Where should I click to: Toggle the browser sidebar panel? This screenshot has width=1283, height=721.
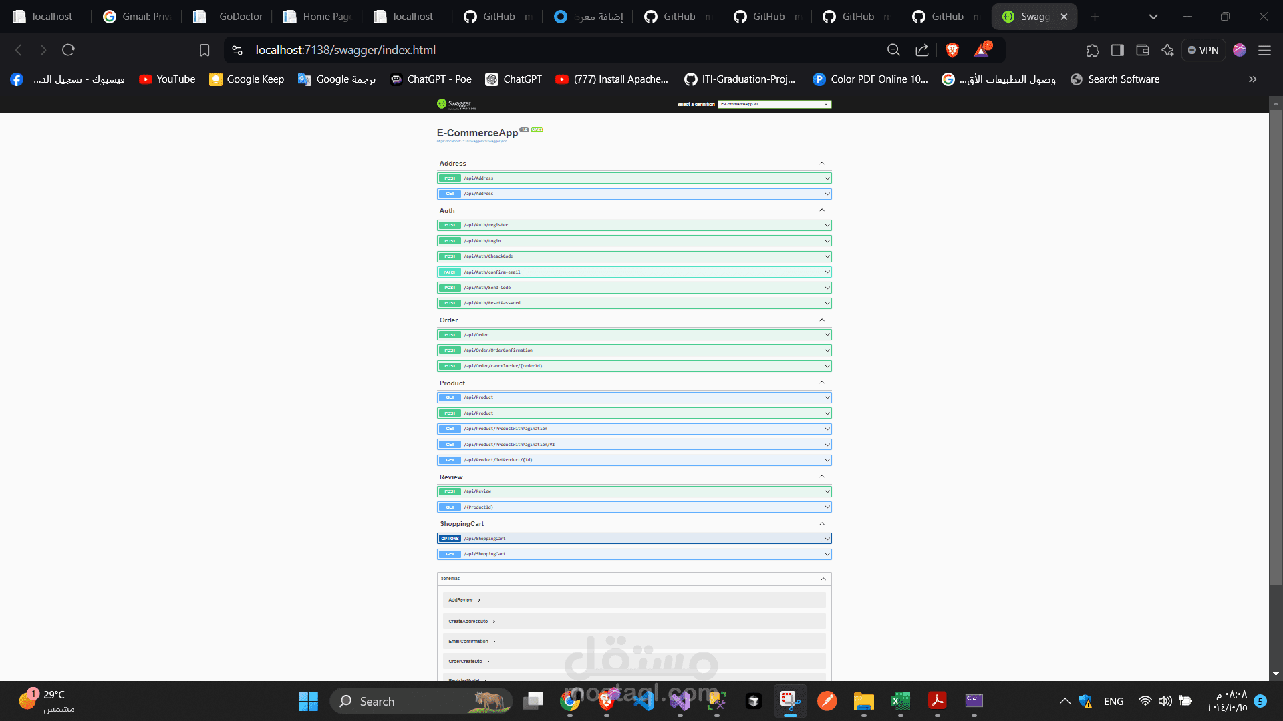[x=1117, y=50]
